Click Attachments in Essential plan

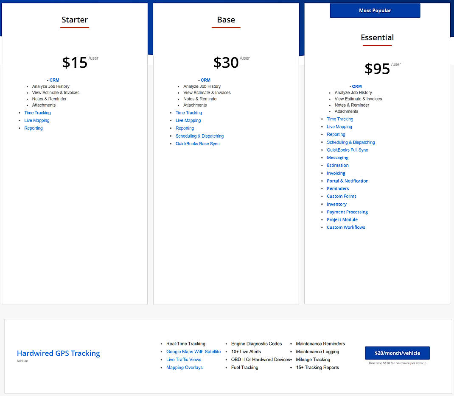click(x=346, y=111)
